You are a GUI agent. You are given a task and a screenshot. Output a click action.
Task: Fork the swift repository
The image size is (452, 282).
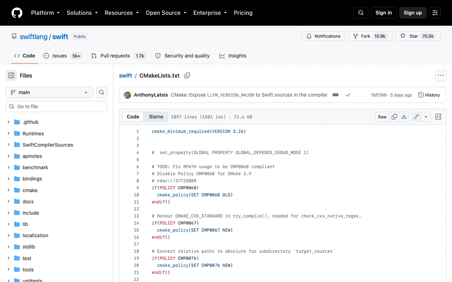click(370, 36)
